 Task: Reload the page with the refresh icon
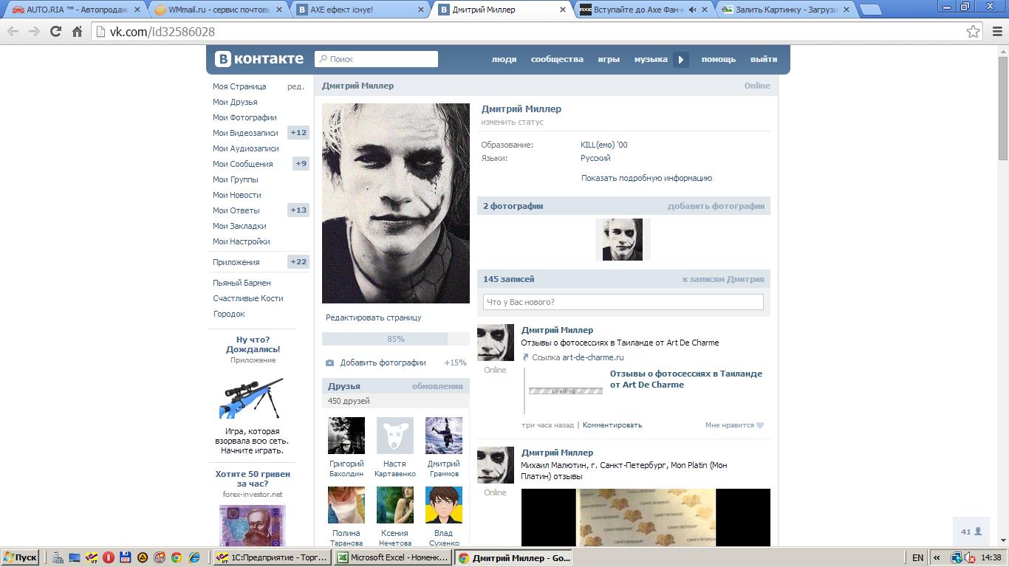tap(55, 32)
